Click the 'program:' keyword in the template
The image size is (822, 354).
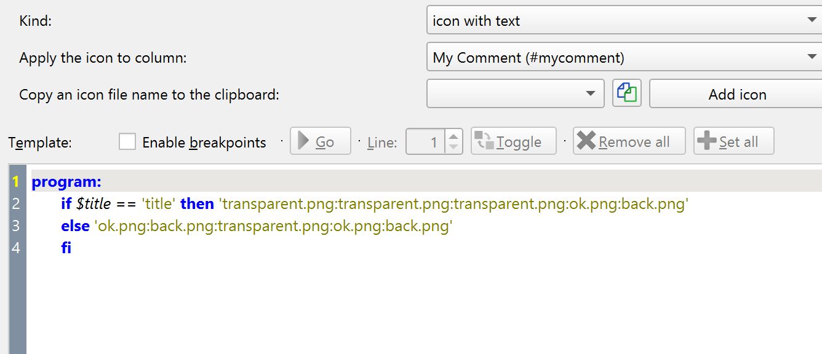66,181
